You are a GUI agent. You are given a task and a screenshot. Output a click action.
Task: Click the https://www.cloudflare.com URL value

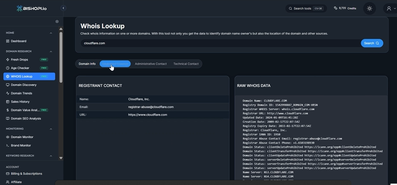[148, 115]
